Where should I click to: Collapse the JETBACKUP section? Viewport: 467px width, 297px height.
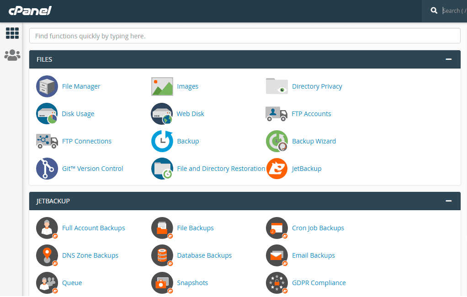[449, 201]
